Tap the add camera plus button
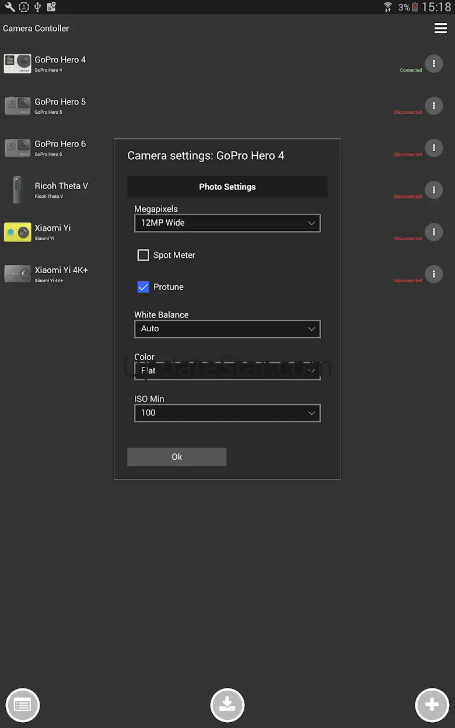Viewport: 455px width, 728px height. pos(432,705)
